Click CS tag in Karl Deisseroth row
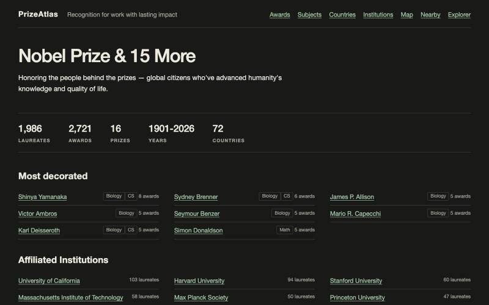This screenshot has width=489, height=305. pos(131,230)
